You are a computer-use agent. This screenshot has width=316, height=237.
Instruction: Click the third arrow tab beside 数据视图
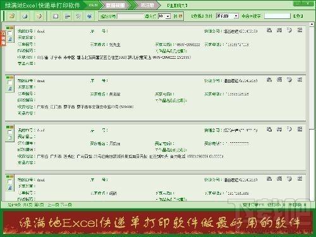coord(147,5)
